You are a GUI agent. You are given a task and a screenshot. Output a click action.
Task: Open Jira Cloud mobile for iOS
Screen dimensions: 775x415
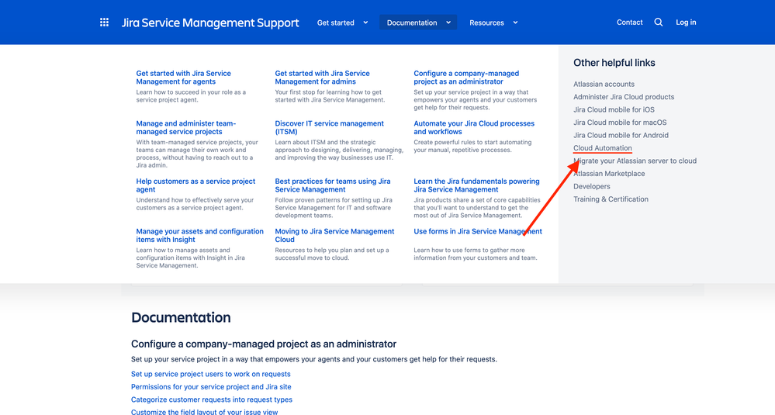click(x=614, y=109)
